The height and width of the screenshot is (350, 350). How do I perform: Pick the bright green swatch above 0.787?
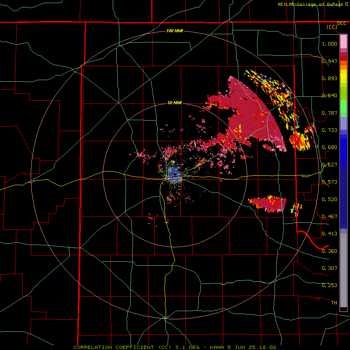tap(343, 106)
